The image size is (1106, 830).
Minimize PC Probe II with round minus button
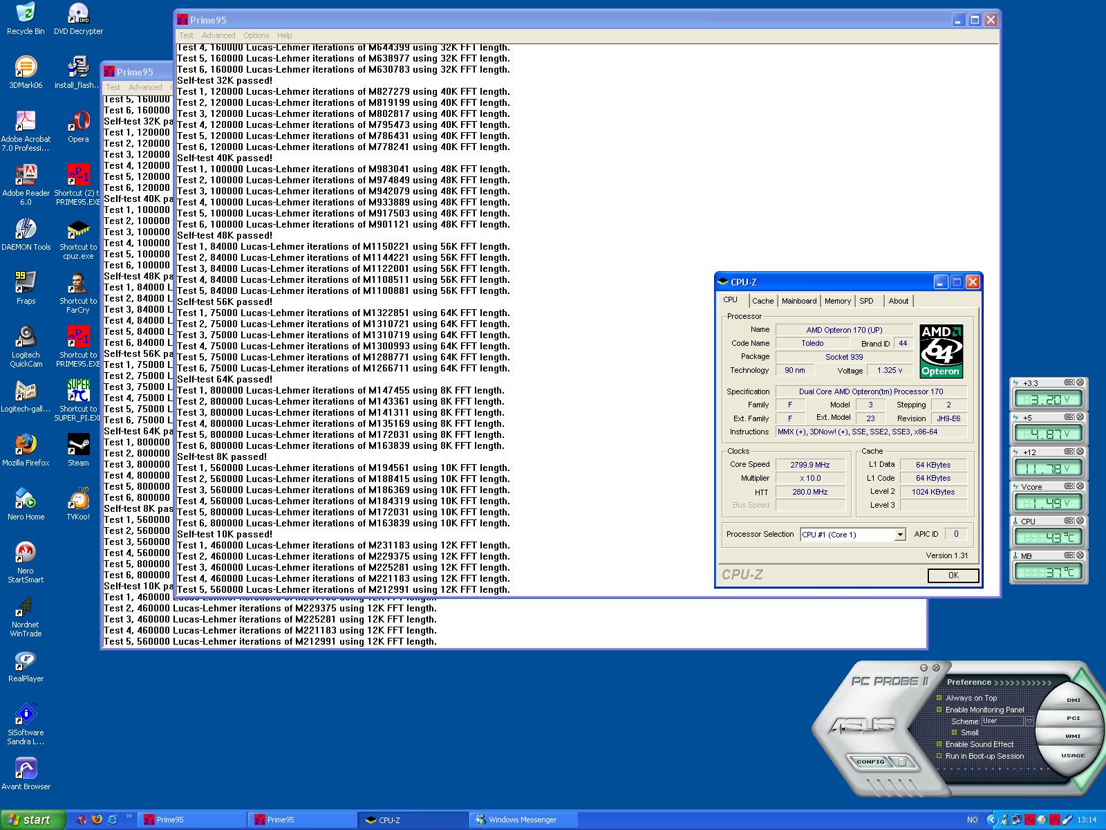(924, 667)
